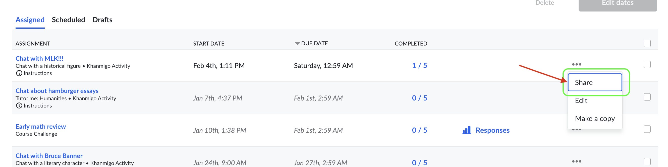Screen dimensions: 668x167
Task: View the 1 / 5 completed count for MLK
Action: (x=419, y=65)
